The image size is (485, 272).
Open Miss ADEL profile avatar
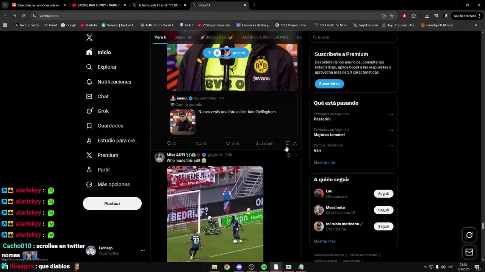[160, 157]
